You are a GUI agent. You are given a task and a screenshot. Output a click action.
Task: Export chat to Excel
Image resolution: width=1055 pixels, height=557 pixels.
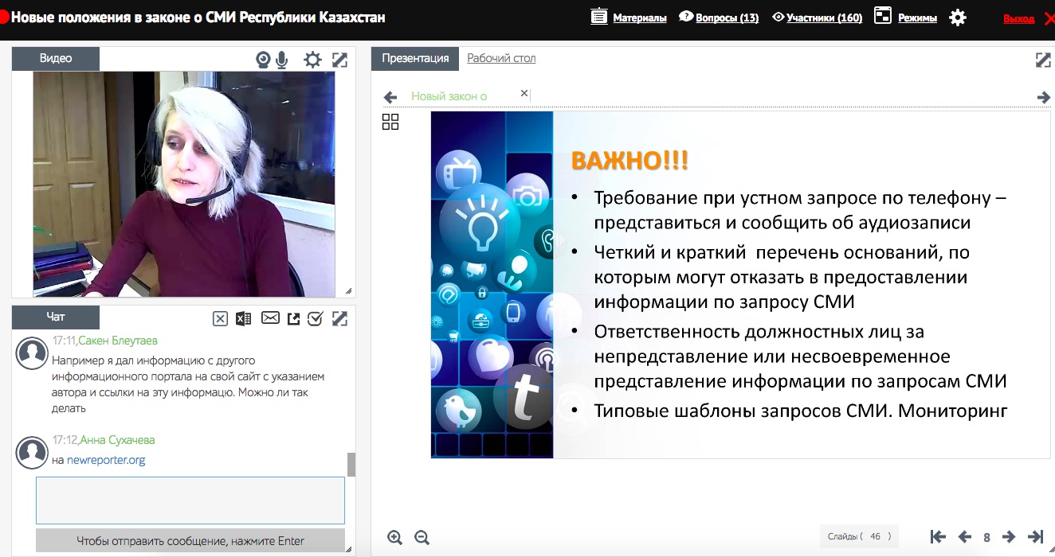click(x=244, y=318)
